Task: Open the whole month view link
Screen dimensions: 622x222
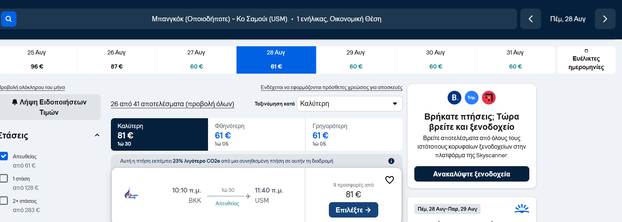Action: (32, 87)
